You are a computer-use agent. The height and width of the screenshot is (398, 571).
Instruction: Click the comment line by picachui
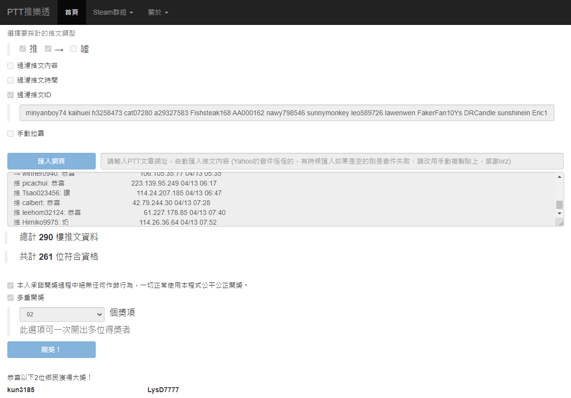tap(115, 183)
